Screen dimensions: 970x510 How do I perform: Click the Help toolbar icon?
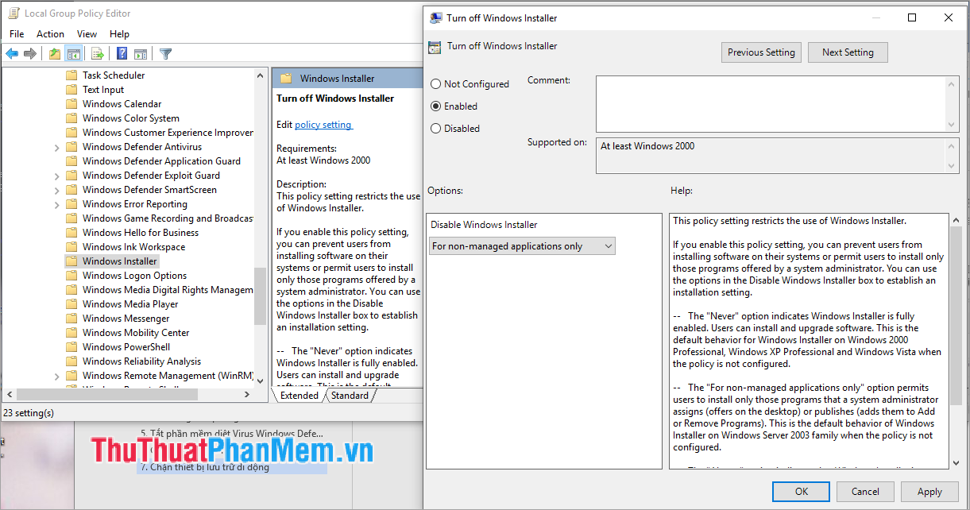click(121, 53)
